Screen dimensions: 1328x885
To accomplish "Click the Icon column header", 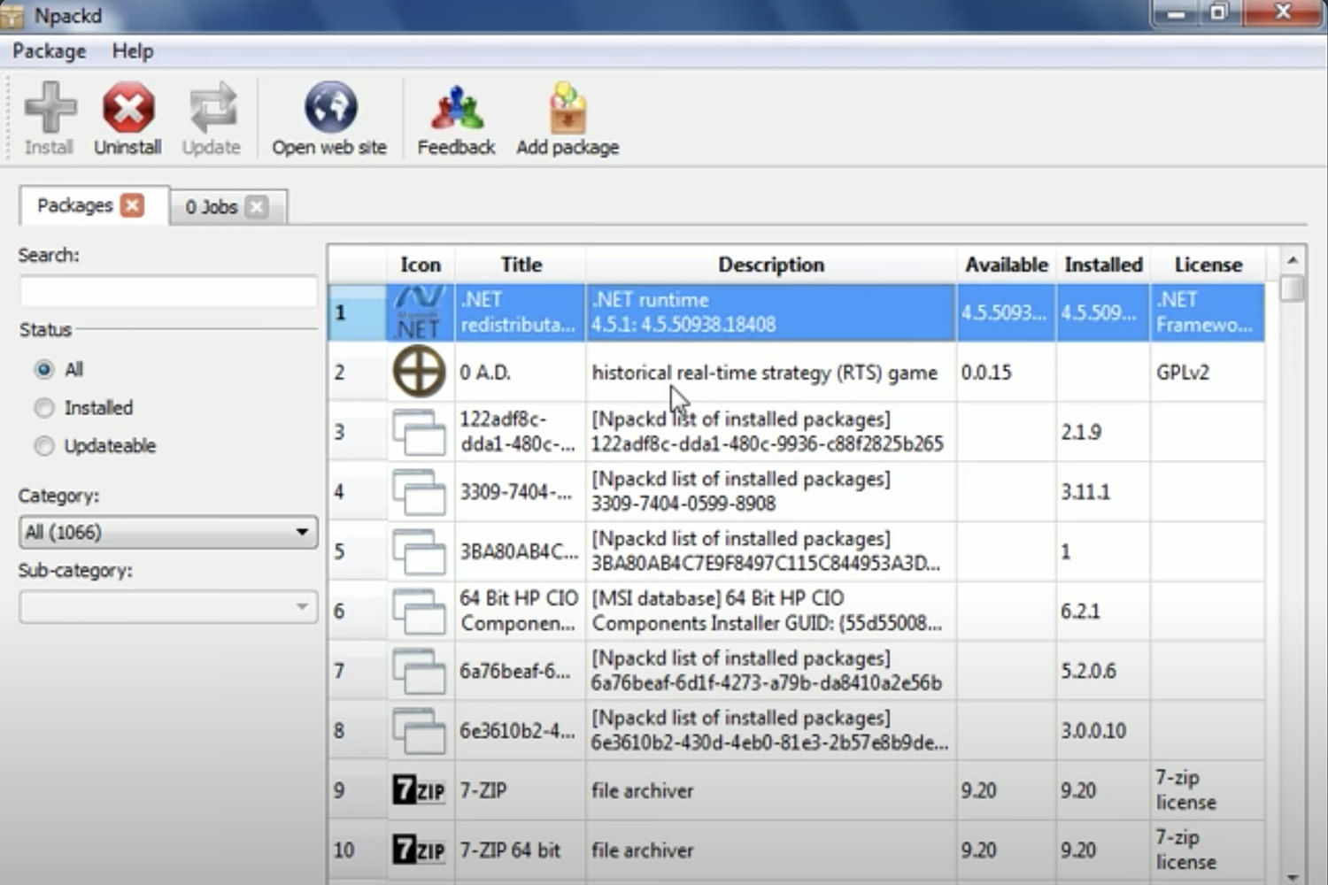I will [421, 265].
